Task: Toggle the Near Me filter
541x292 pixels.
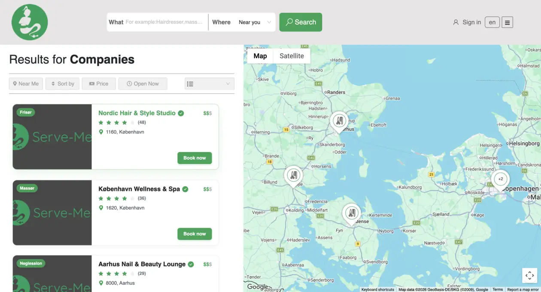Action: (x=26, y=84)
